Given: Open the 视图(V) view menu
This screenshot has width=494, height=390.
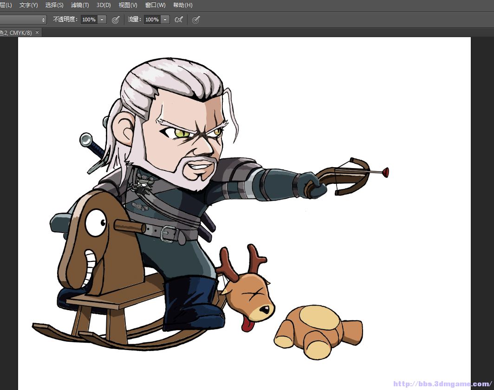Looking at the screenshot, I should coord(128,5).
